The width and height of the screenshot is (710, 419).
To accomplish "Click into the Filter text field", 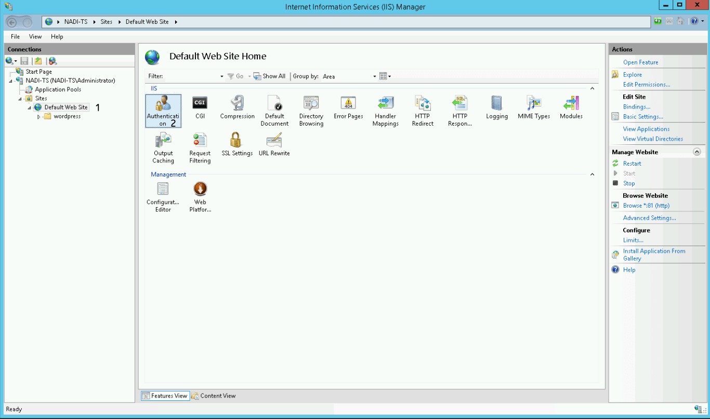I will 192,76.
